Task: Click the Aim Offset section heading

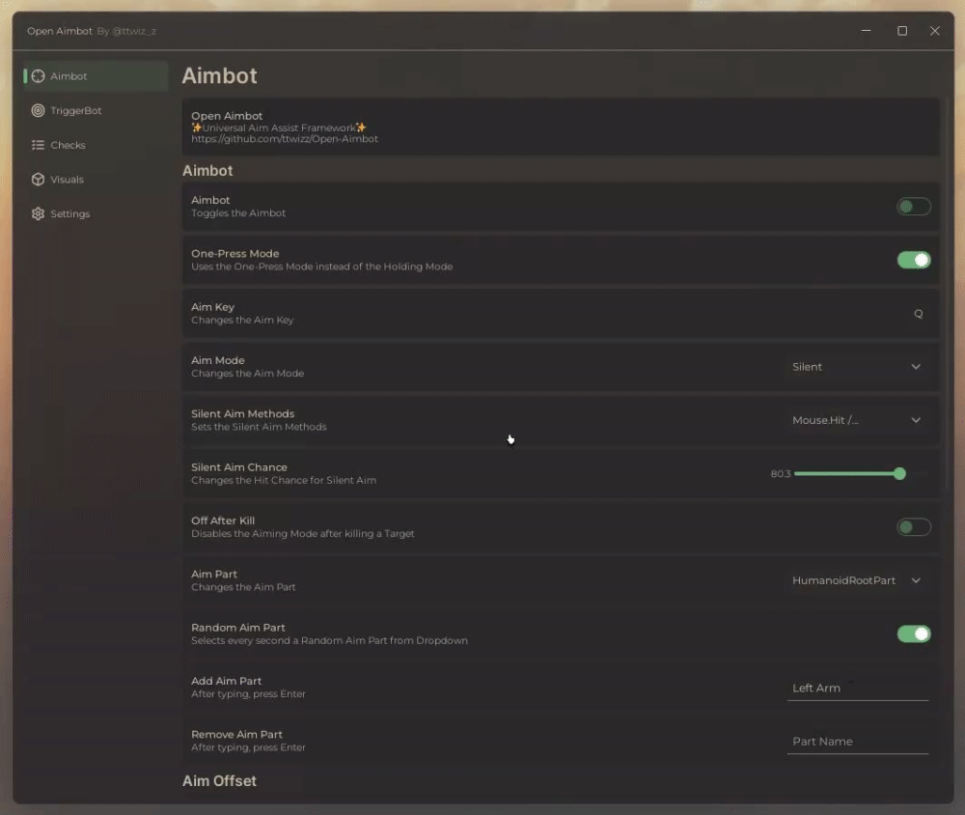Action: (219, 781)
